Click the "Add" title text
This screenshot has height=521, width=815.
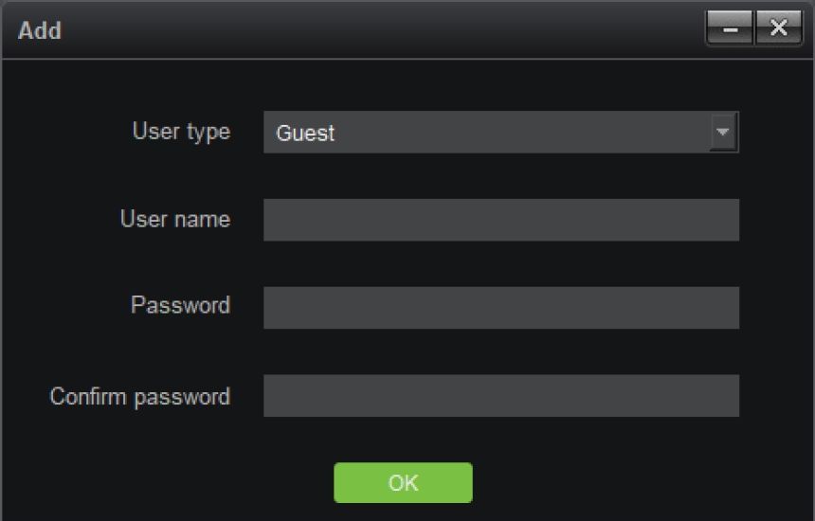40,30
